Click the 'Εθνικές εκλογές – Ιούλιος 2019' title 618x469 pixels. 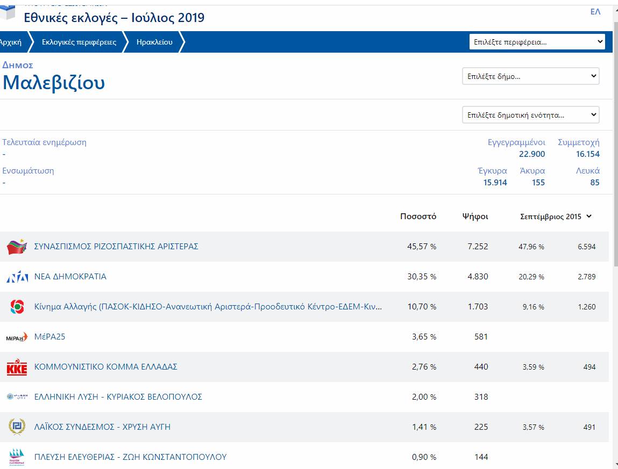click(114, 18)
